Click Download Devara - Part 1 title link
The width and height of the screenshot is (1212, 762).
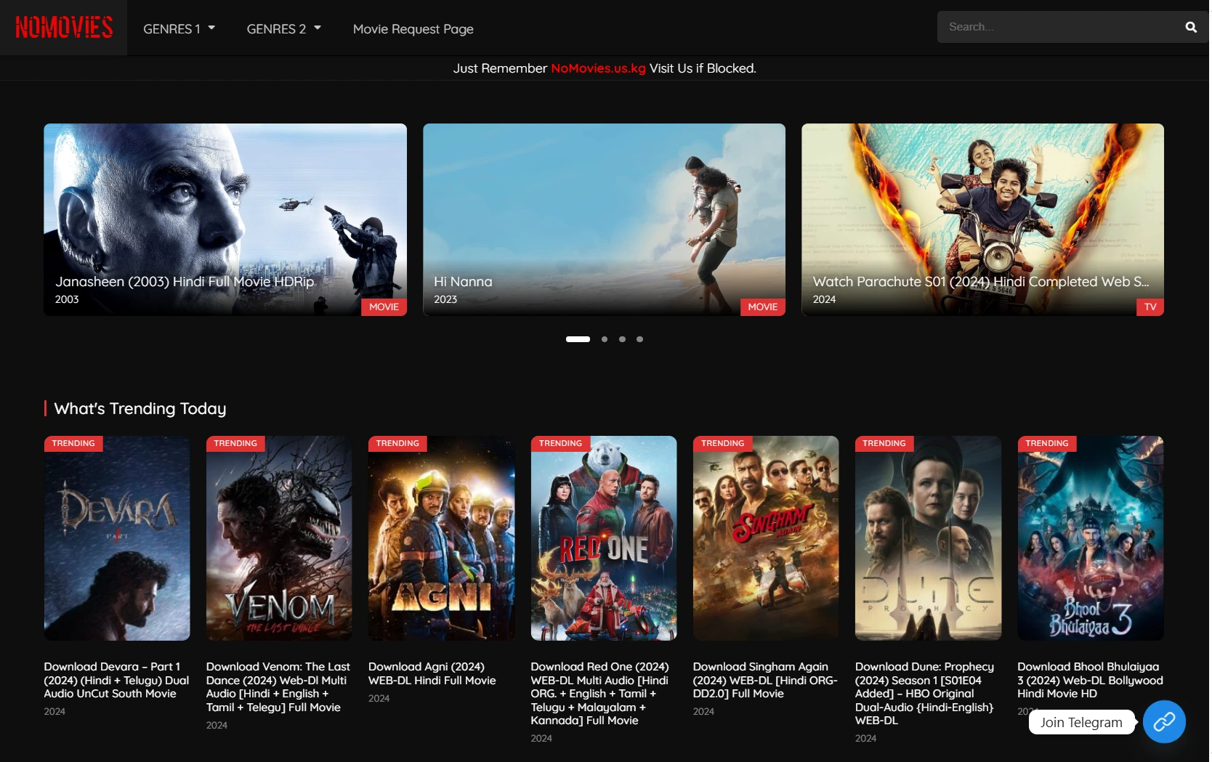116,680
